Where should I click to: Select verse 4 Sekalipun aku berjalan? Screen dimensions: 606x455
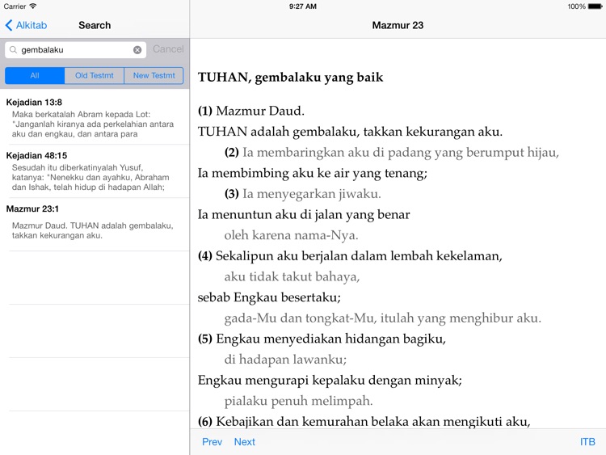350,256
